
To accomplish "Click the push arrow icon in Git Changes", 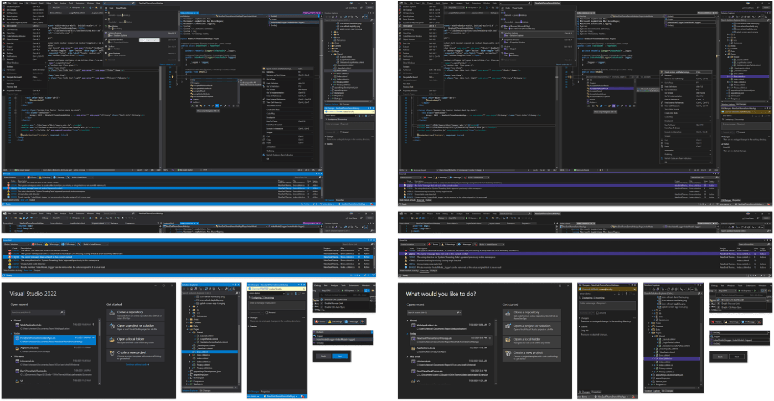I will (296, 294).
